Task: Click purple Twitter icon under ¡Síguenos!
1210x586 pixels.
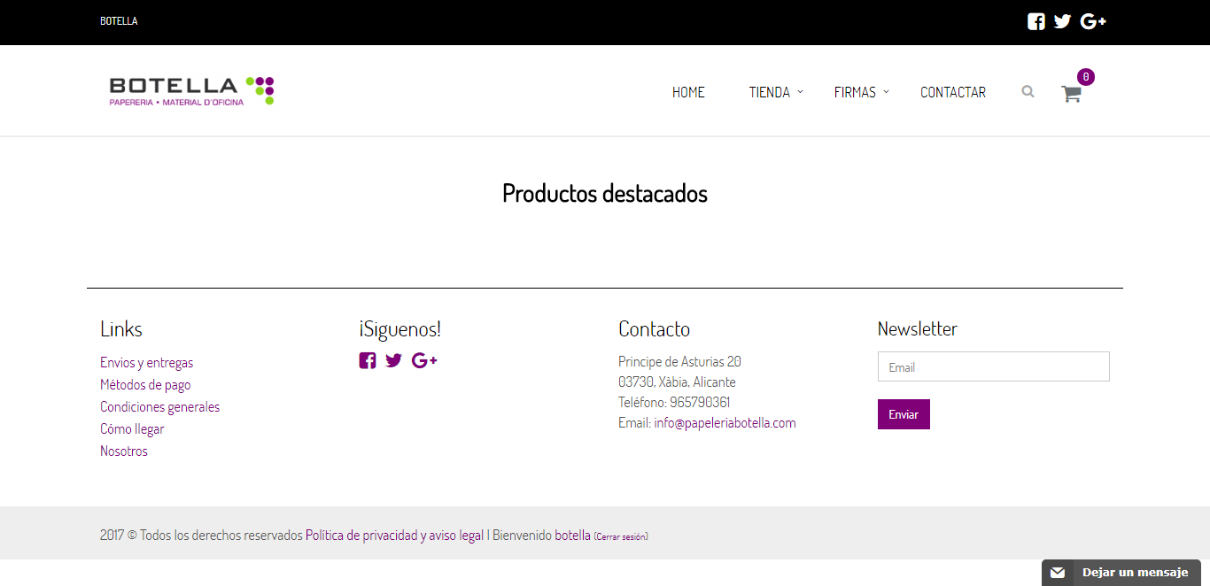Action: [393, 360]
